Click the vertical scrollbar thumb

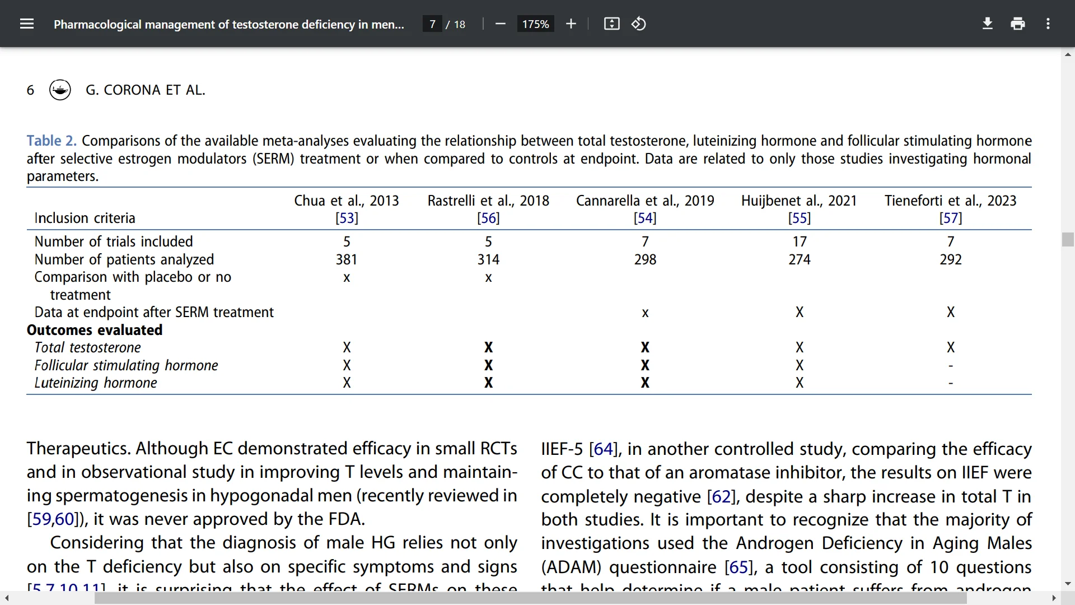point(1068,239)
